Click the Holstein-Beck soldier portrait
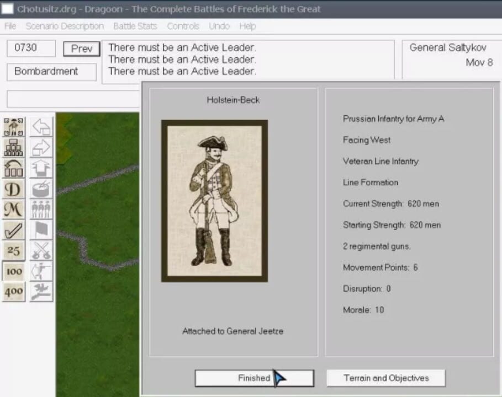 (x=215, y=201)
